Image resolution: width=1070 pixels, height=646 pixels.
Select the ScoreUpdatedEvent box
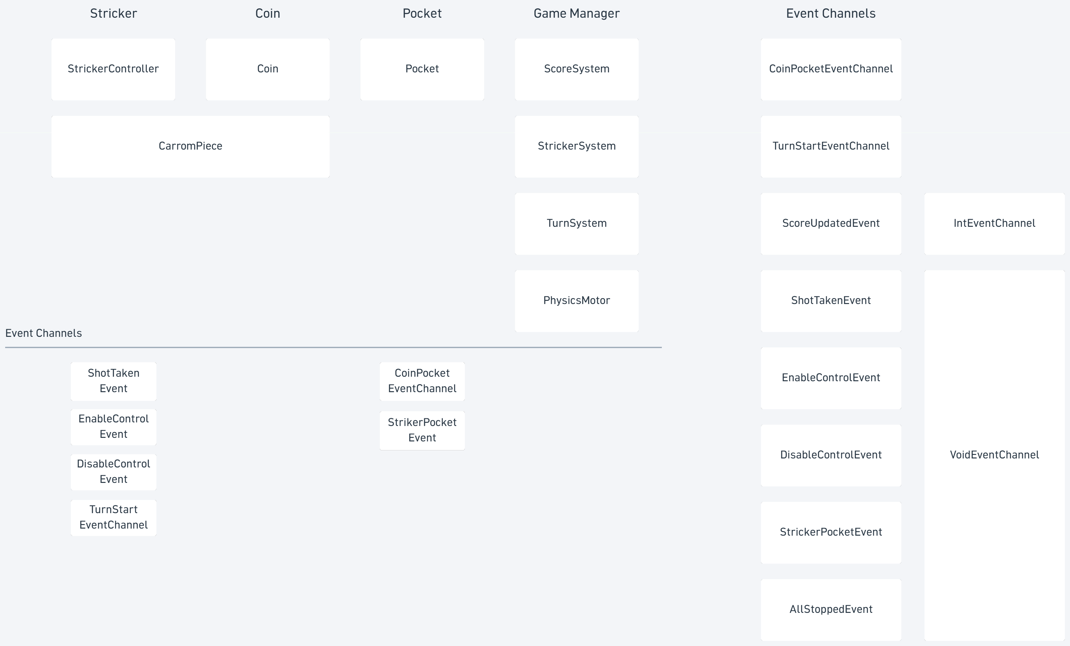[x=831, y=224]
